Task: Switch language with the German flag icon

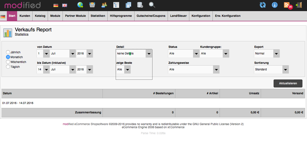Action: click(x=56, y=5)
